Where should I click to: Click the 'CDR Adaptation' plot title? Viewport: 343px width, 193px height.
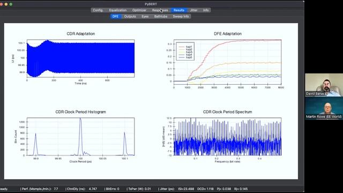coord(81,34)
